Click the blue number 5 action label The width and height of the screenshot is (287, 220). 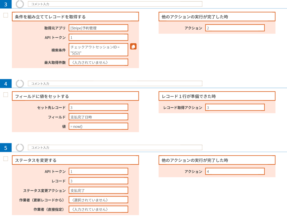[x=6, y=148]
